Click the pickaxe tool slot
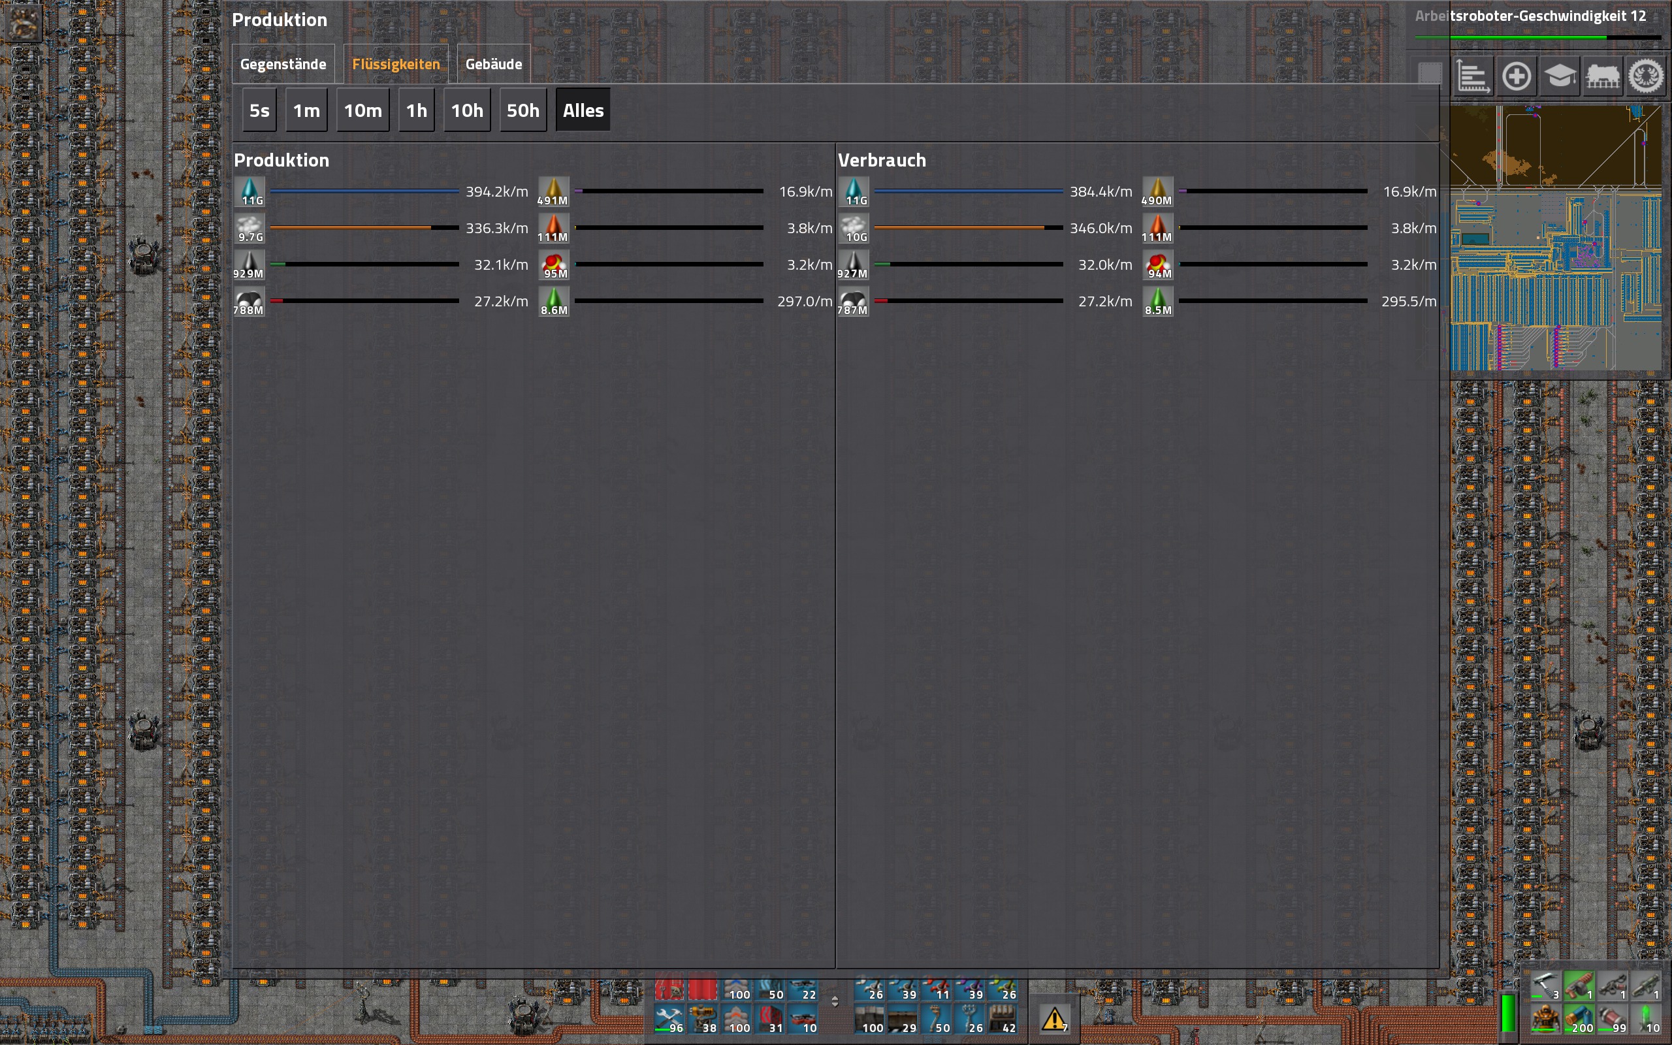This screenshot has height=1045, width=1672. point(1545,986)
